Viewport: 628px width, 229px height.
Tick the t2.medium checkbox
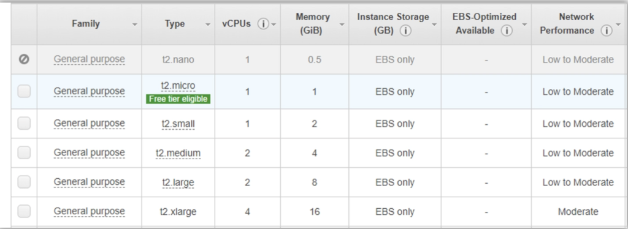(x=24, y=152)
